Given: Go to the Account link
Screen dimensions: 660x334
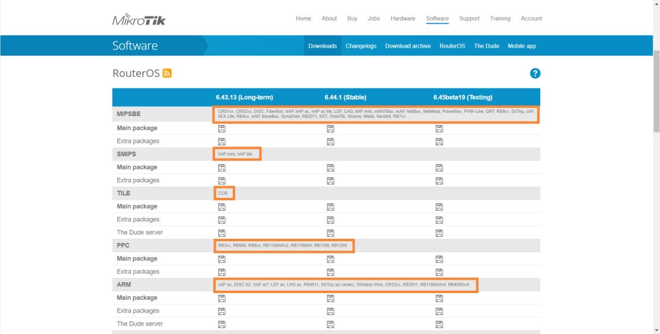Looking at the screenshot, I should click(x=531, y=18).
